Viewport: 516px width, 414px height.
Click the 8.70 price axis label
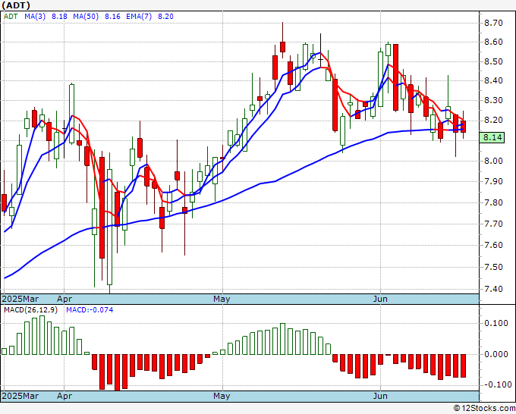493,23
